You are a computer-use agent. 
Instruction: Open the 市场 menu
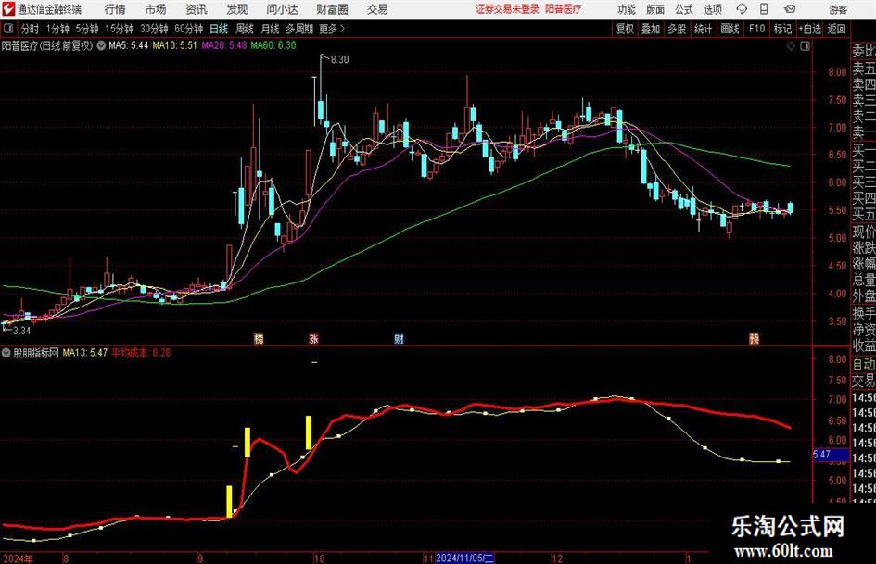(x=156, y=9)
